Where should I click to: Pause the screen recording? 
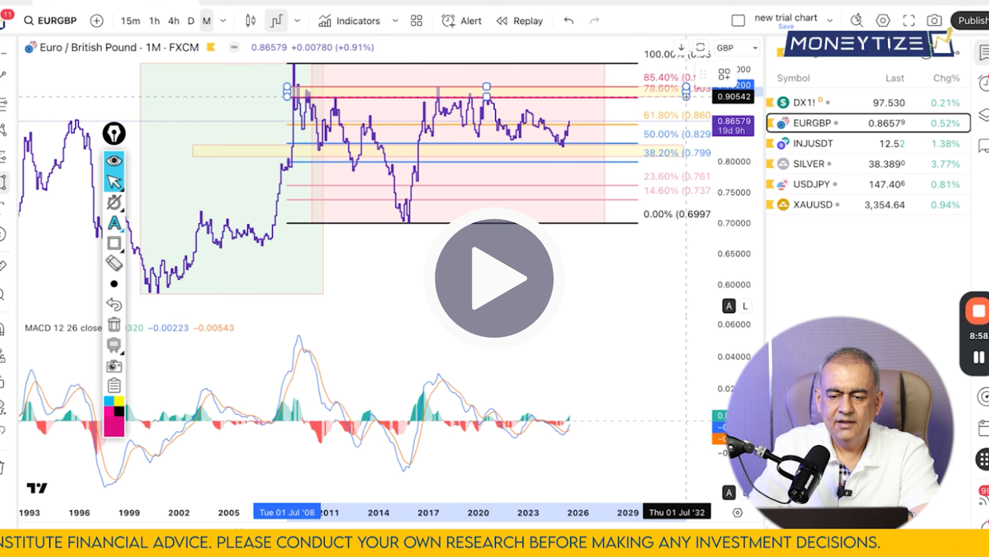tap(978, 357)
